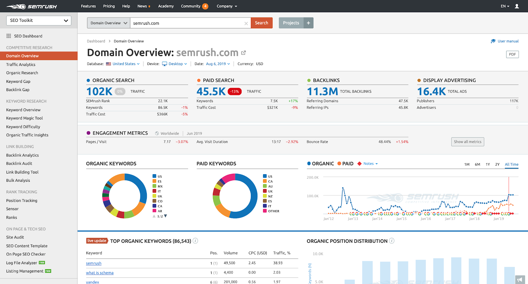Go to previous organic keywords legend page

point(154,216)
